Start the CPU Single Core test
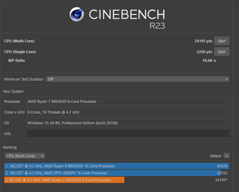Viewport: 239px width, 192px height. pos(222,52)
